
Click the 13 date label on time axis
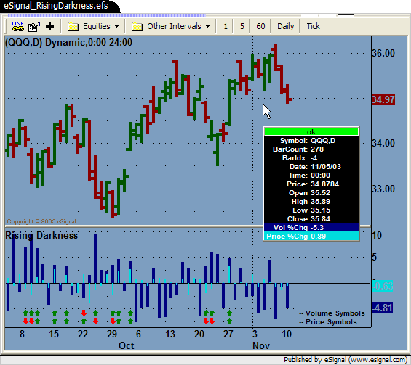tap(170, 334)
